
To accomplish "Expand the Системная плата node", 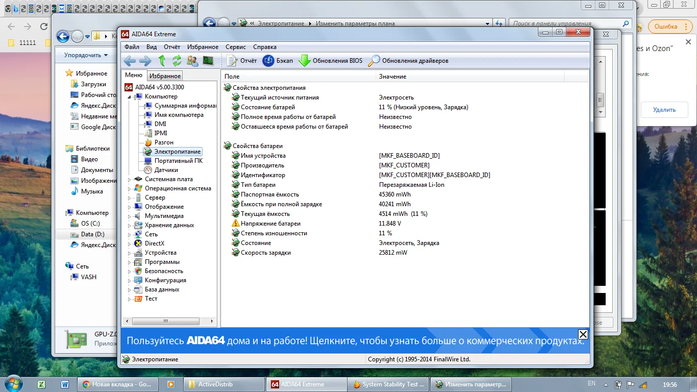I will coord(129,179).
